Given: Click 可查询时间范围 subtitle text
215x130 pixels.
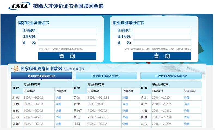Looking at the screenshot, I should pos(74,69).
